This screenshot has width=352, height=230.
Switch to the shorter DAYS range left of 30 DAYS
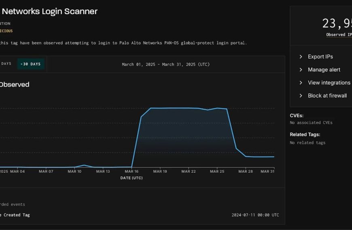coord(6,64)
